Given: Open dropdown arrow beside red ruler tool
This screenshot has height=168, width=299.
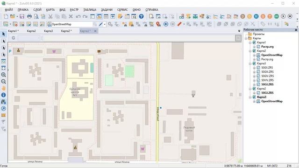Looking at the screenshot, I should click(x=184, y=24).
